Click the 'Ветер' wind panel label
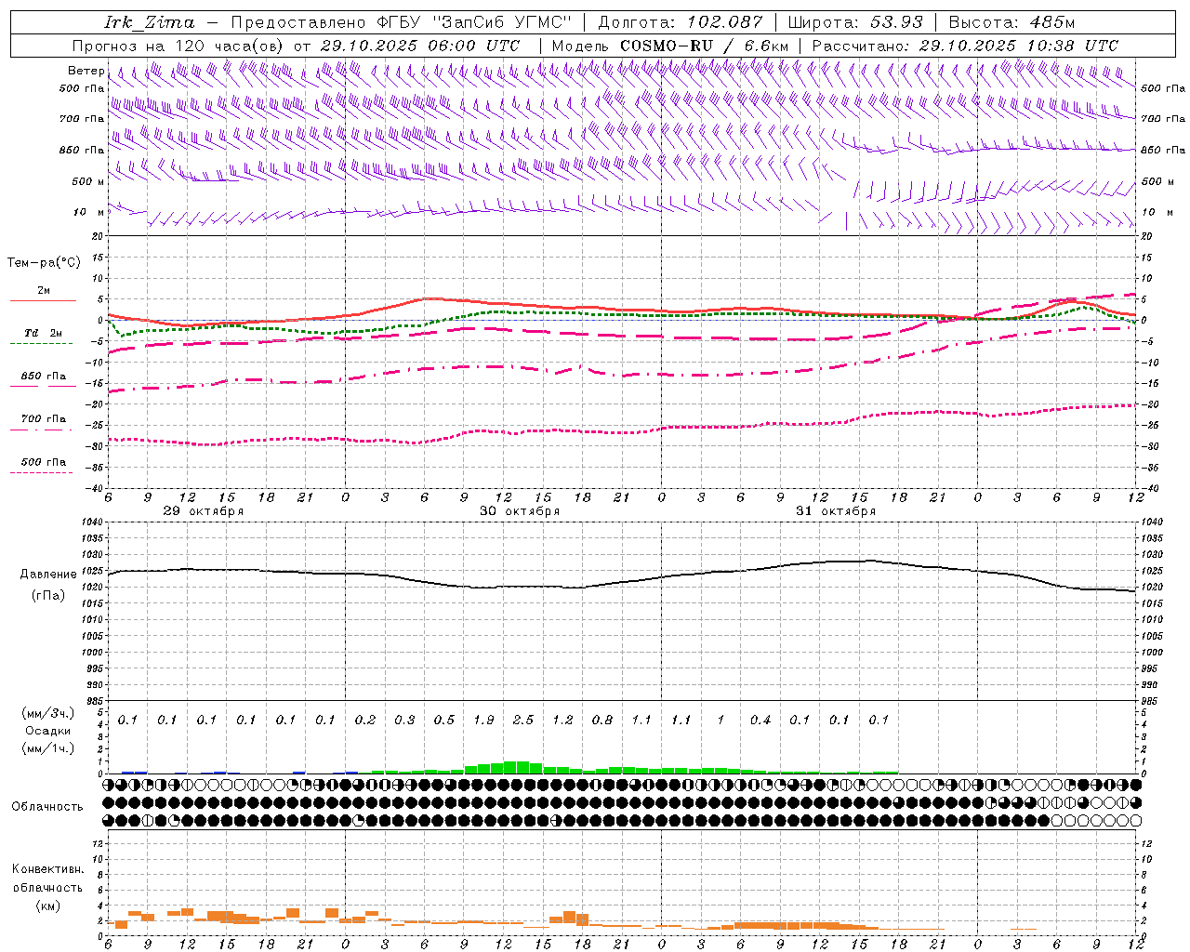 [x=86, y=71]
